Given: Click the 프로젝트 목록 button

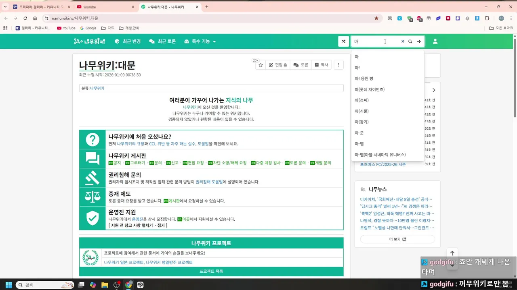Looking at the screenshot, I should tap(211, 271).
